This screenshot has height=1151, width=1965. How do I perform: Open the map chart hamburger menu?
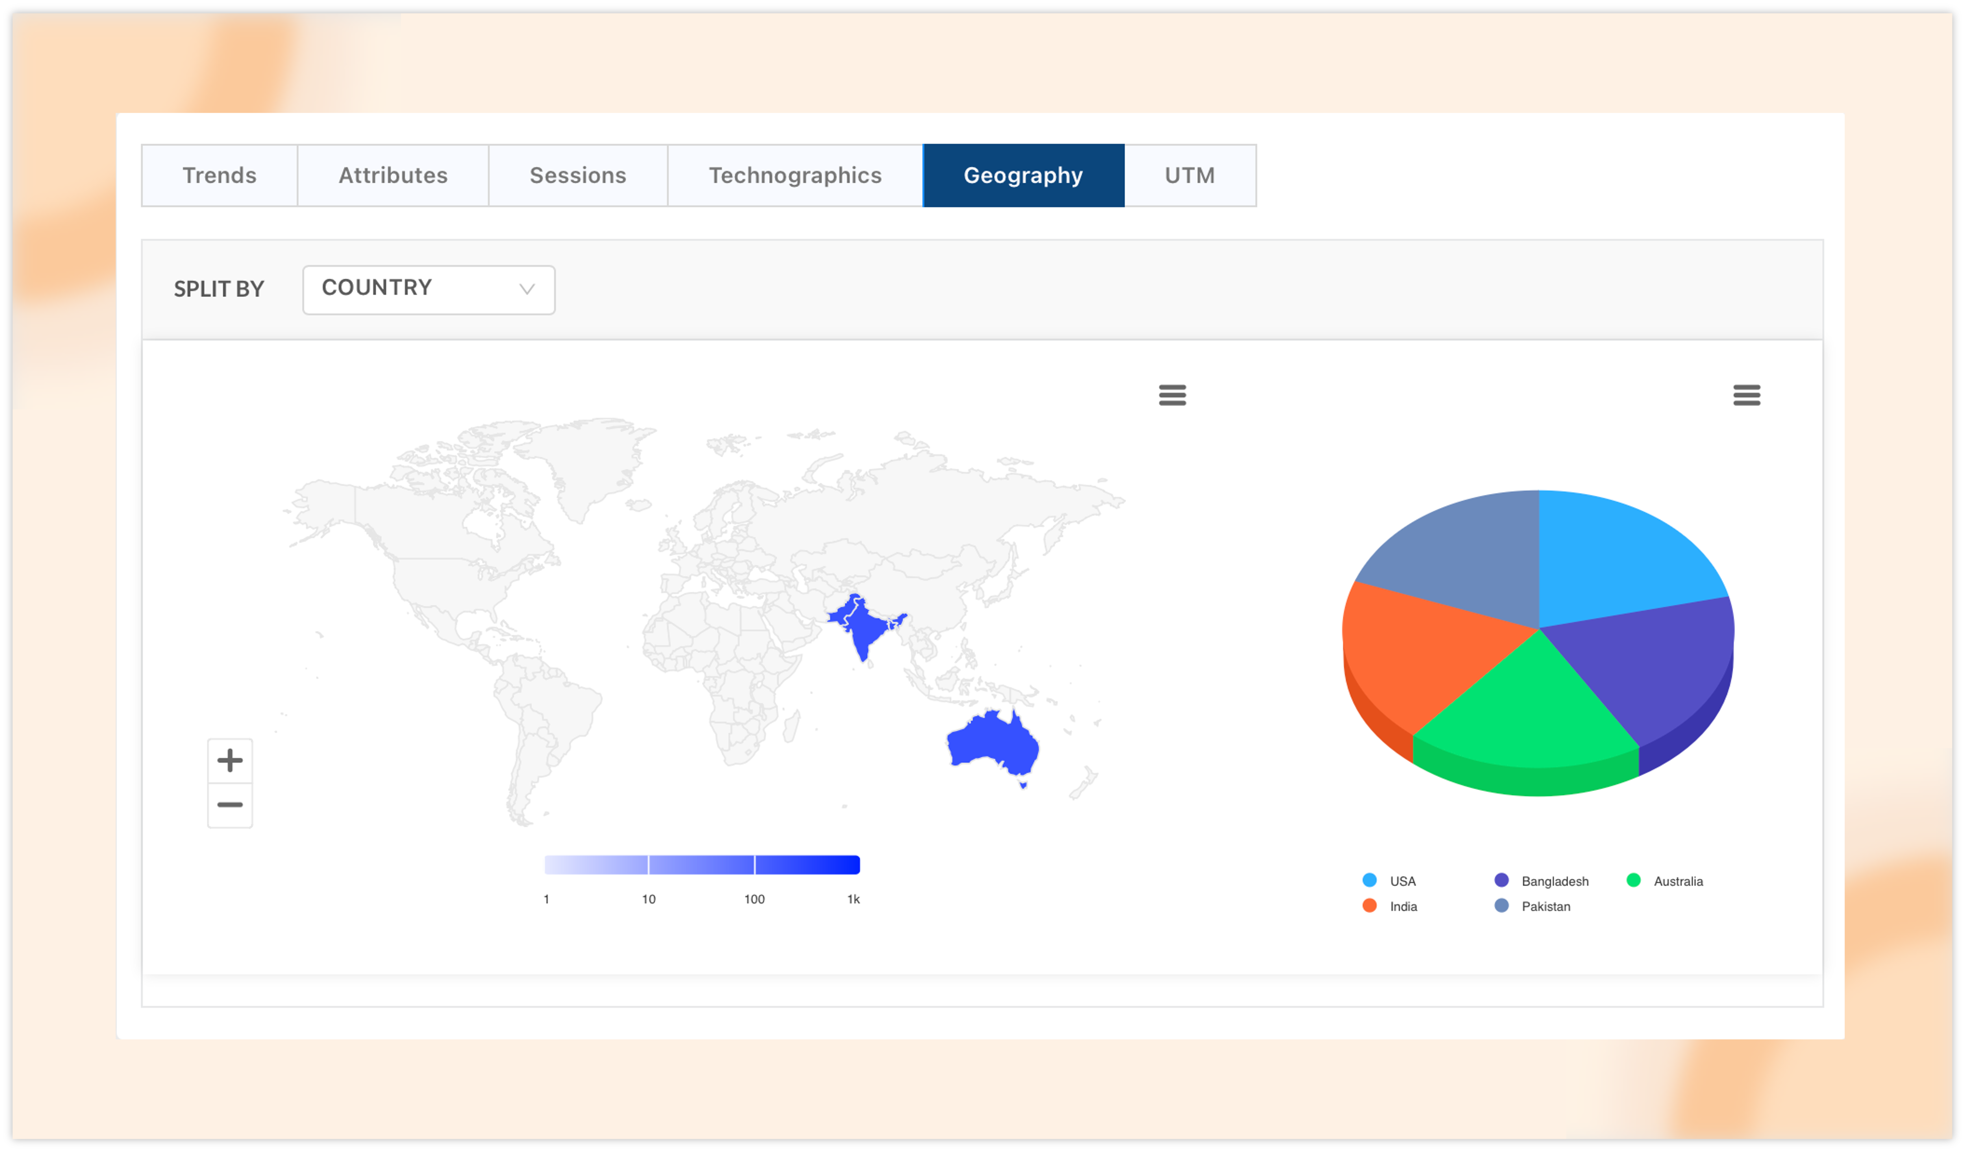(1172, 395)
